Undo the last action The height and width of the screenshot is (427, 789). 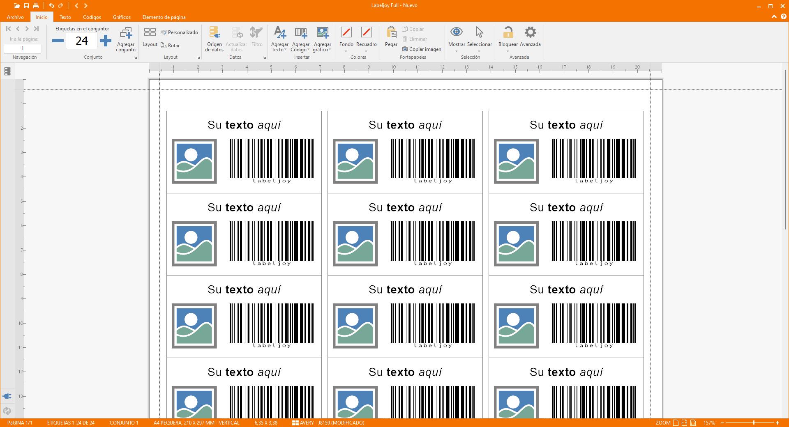[51, 6]
